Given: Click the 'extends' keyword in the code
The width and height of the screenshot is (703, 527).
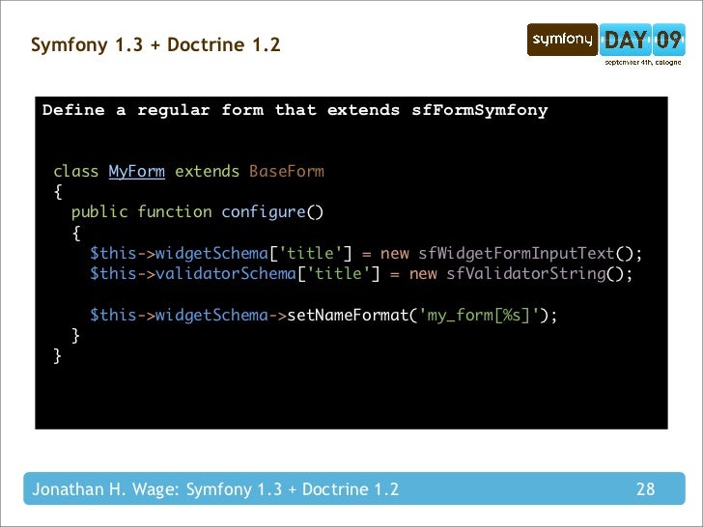Looking at the screenshot, I should (207, 171).
